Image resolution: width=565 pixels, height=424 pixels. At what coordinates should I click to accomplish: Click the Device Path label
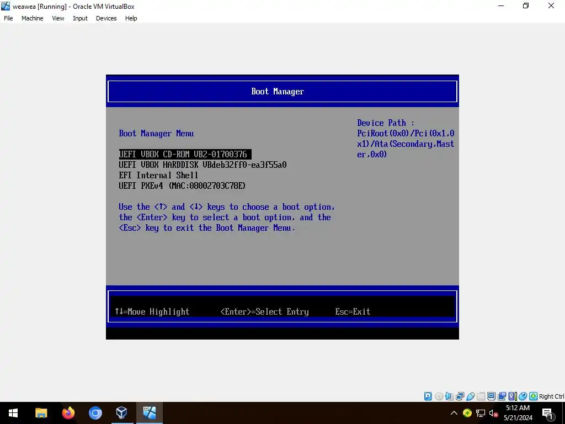386,123
